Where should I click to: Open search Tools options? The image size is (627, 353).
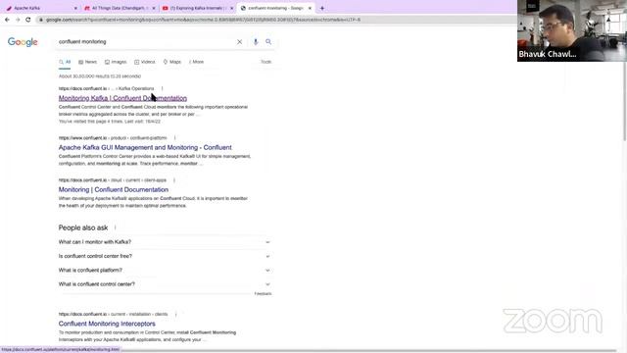(265, 62)
